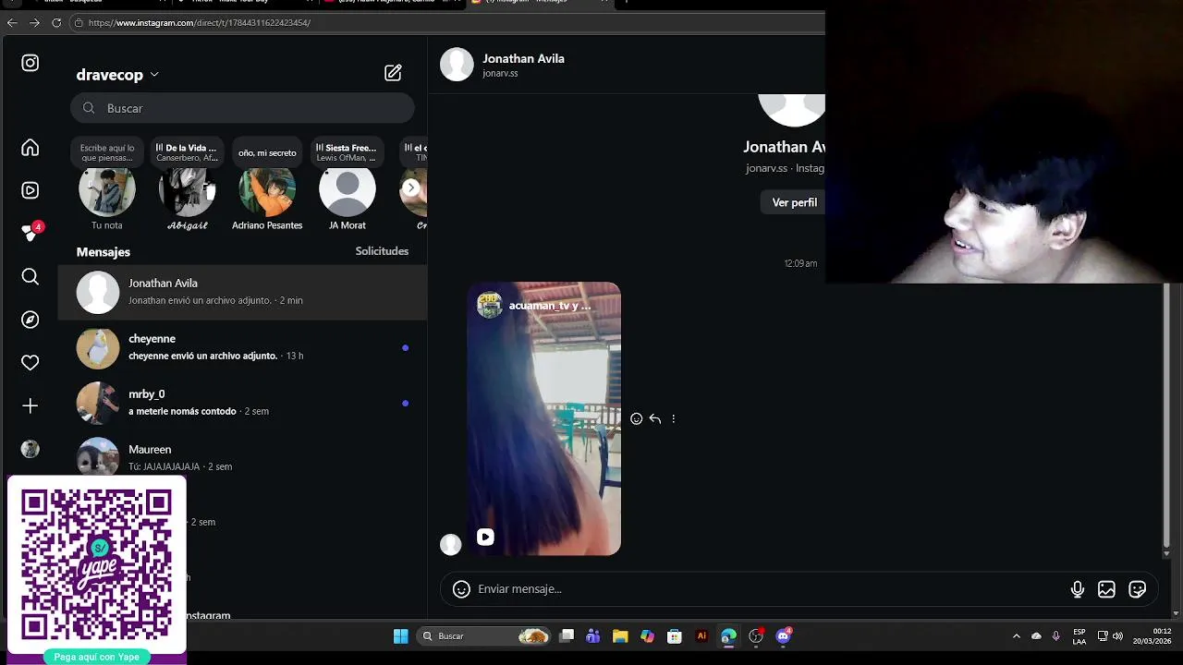The image size is (1183, 665).
Task: Open own profile avatar in sidebar
Action: click(x=30, y=449)
